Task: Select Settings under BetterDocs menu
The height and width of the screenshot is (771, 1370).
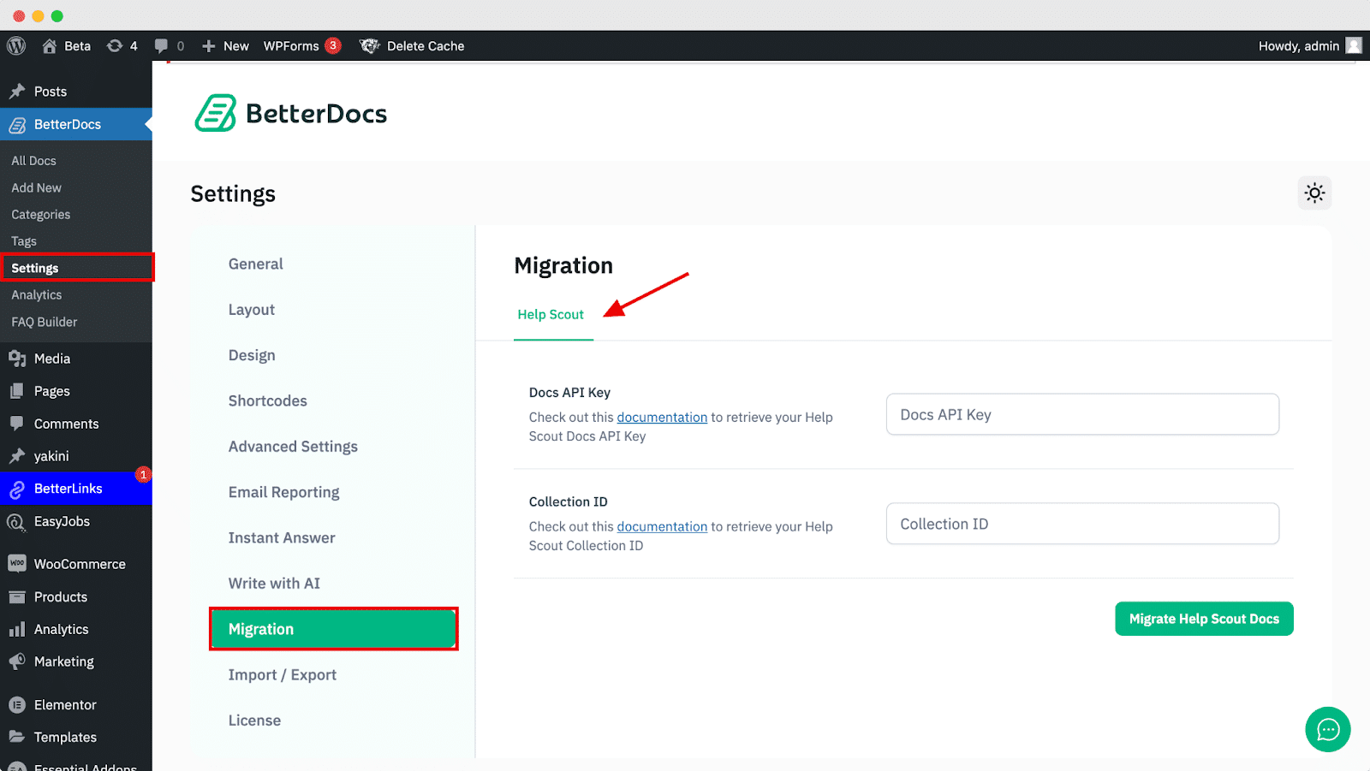Action: coord(35,267)
